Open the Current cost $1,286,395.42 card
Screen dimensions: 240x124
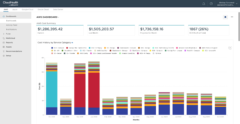click(x=60, y=30)
